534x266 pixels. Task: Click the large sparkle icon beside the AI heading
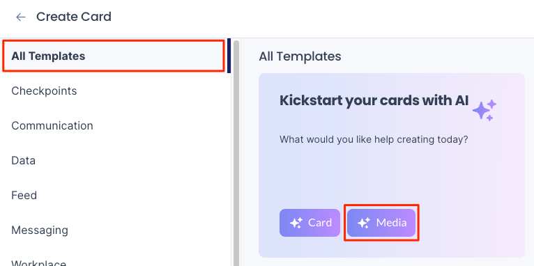[x=485, y=110]
